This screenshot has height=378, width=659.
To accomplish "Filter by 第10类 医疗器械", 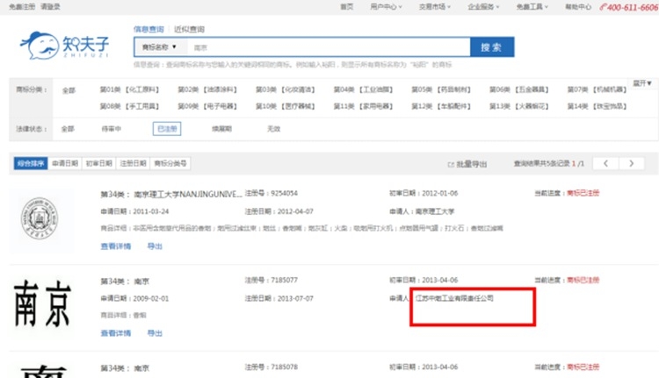I will (286, 107).
